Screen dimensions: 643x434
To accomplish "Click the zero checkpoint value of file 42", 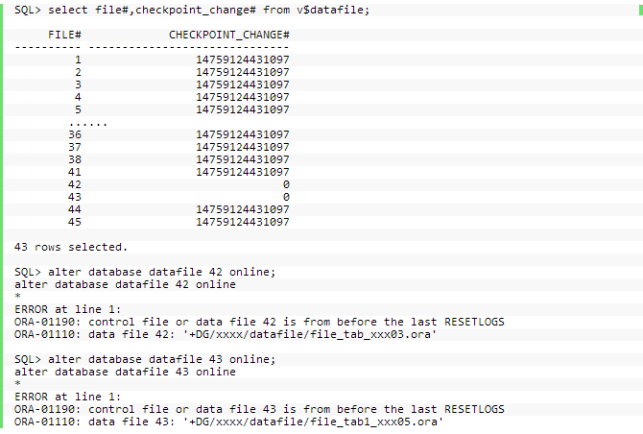I will (x=286, y=184).
